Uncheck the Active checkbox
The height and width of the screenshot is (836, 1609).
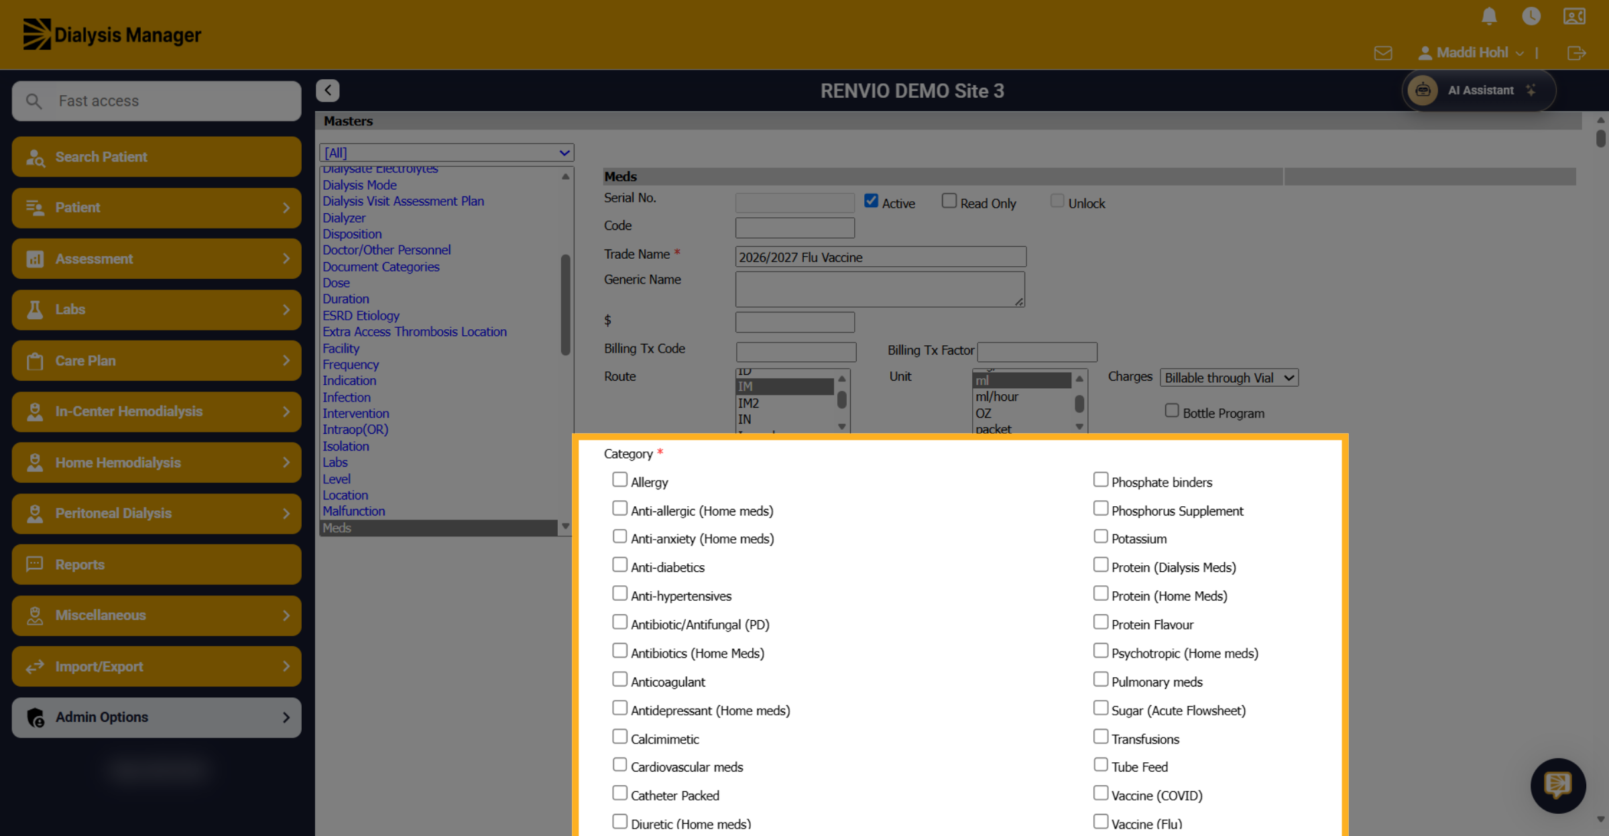tap(871, 200)
